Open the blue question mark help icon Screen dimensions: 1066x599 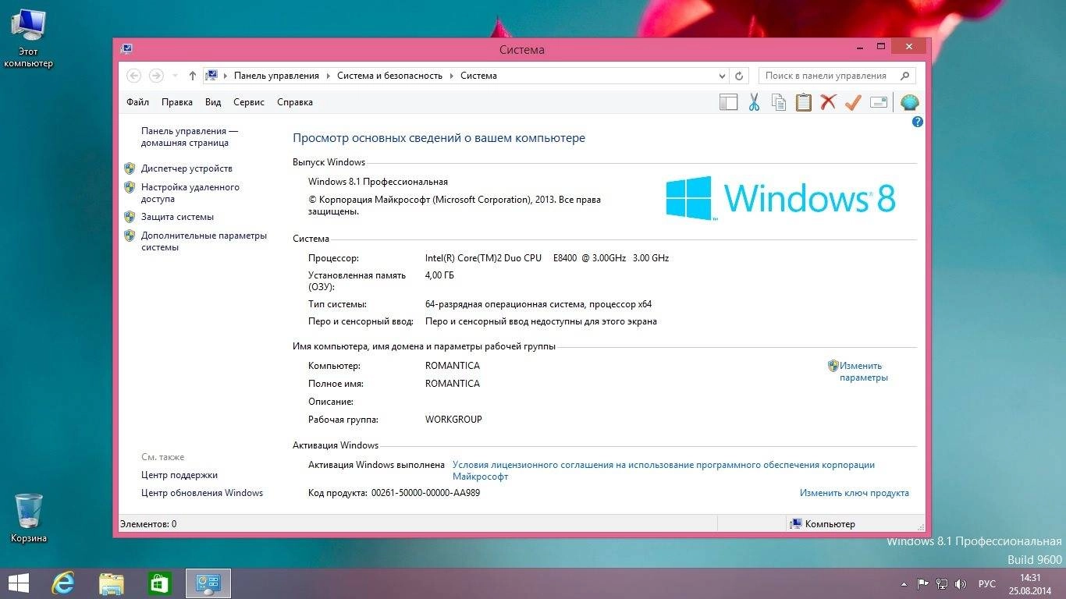918,122
